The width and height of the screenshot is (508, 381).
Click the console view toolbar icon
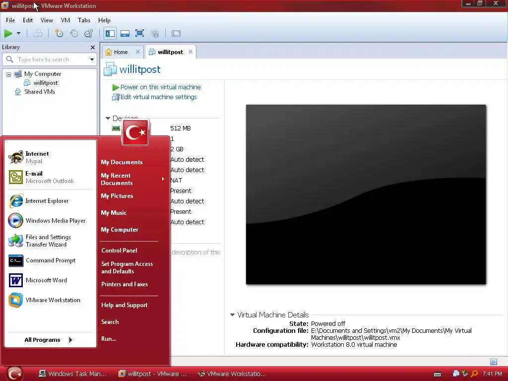[x=176, y=33]
